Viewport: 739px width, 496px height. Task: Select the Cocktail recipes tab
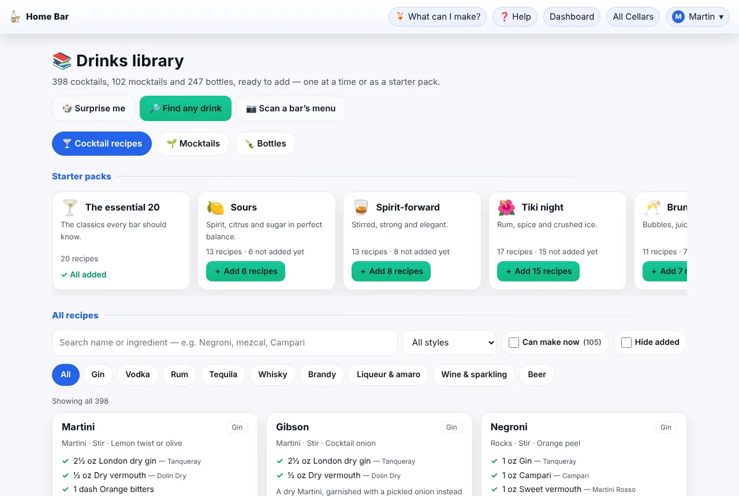102,144
